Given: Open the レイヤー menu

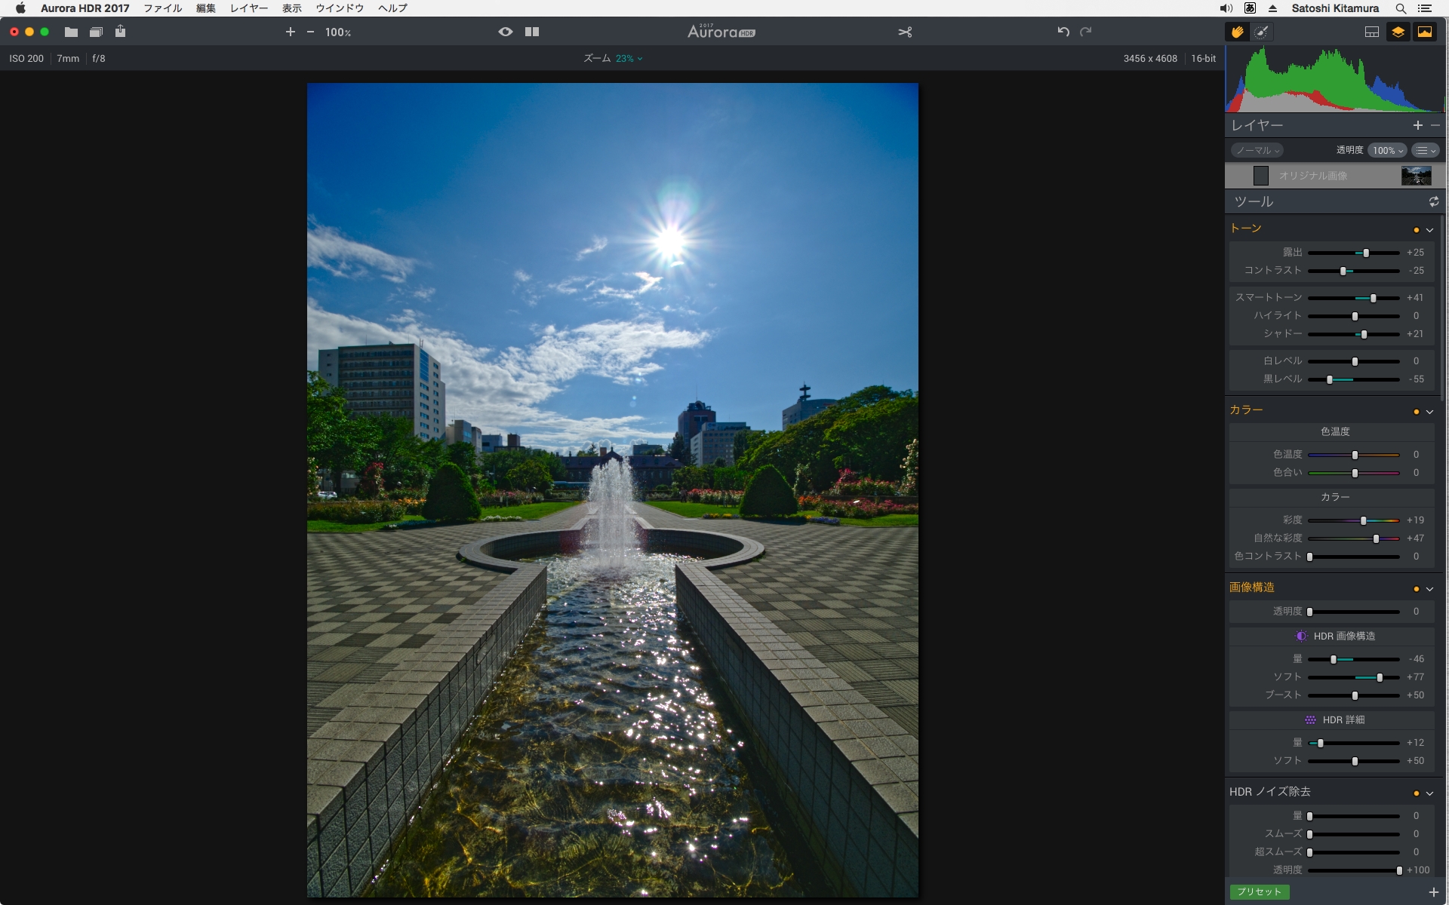Looking at the screenshot, I should coord(248,8).
